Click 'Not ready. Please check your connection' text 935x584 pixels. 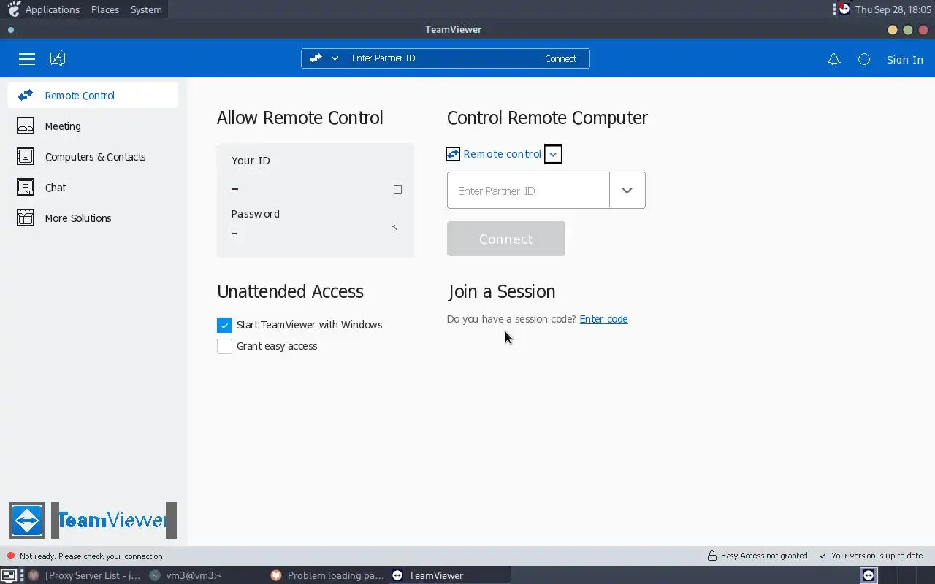91,556
